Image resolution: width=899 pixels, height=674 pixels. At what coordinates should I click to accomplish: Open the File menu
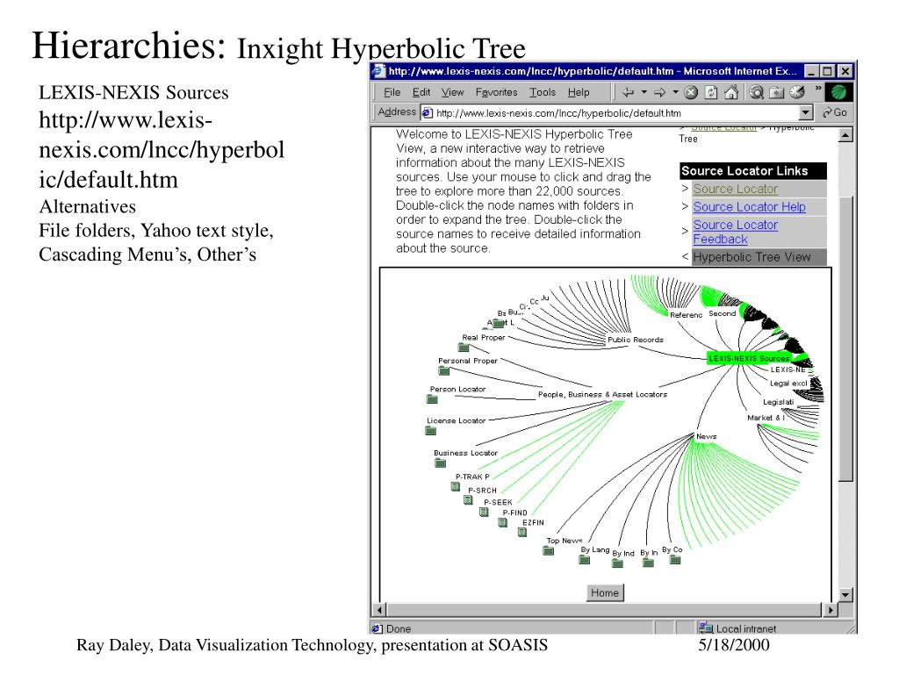392,92
